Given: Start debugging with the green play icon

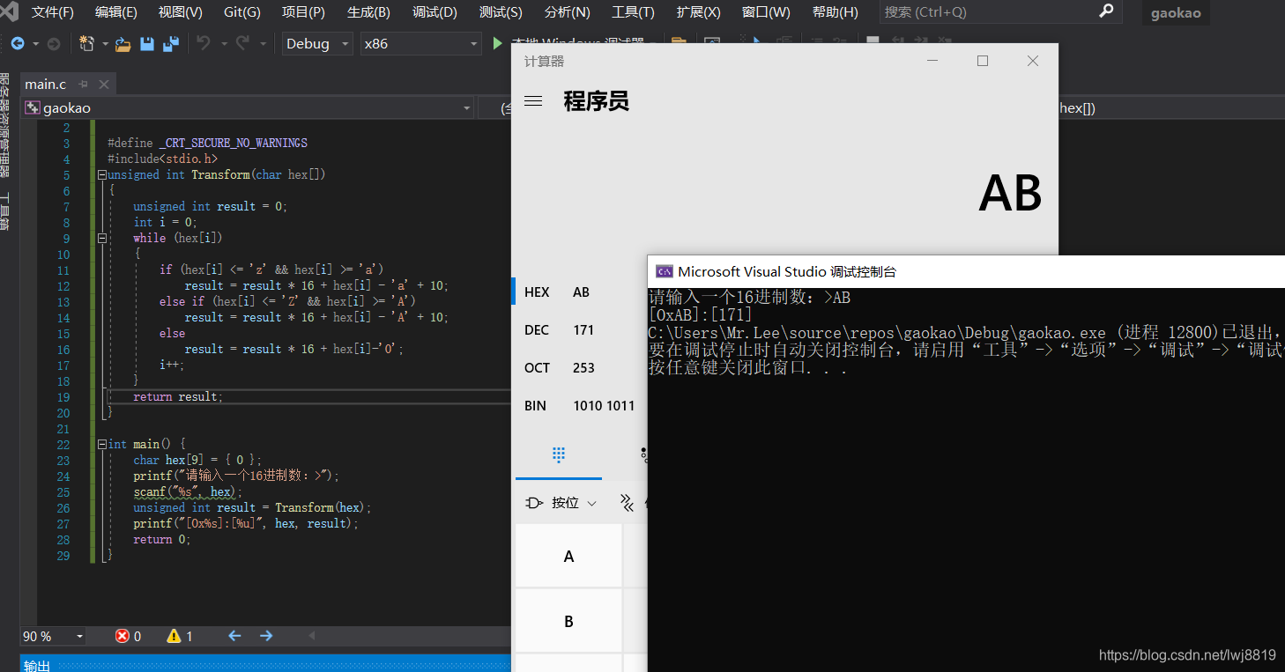Looking at the screenshot, I should [498, 43].
